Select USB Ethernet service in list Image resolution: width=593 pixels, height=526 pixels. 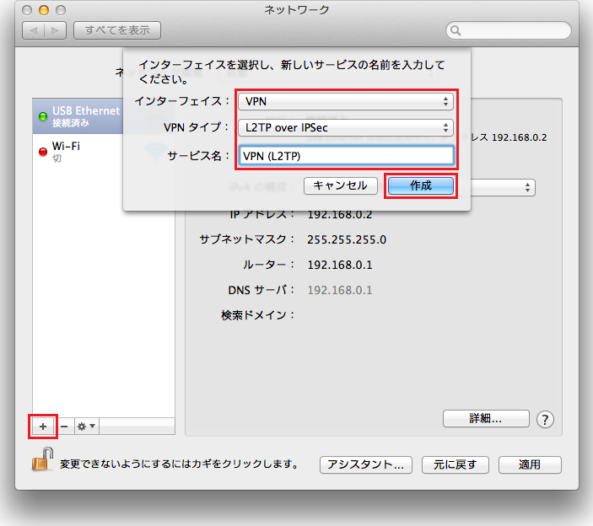(x=78, y=116)
